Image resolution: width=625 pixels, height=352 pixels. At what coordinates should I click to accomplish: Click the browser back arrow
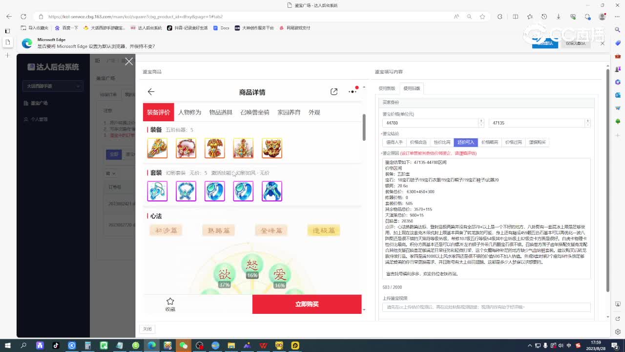pyautogui.click(x=9, y=16)
